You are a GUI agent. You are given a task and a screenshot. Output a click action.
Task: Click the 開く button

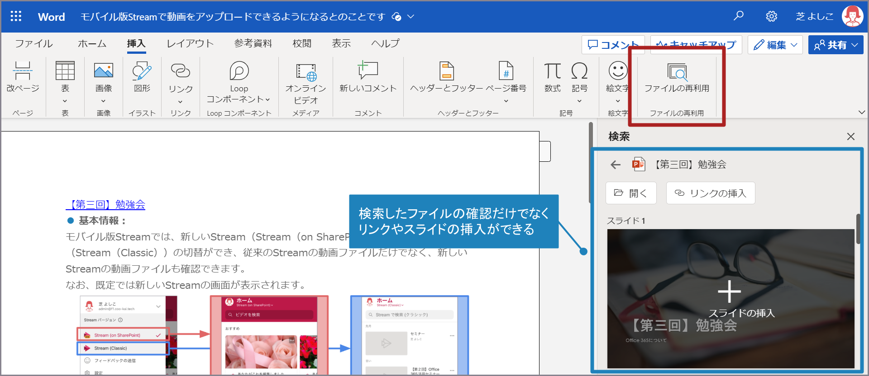[x=631, y=193]
